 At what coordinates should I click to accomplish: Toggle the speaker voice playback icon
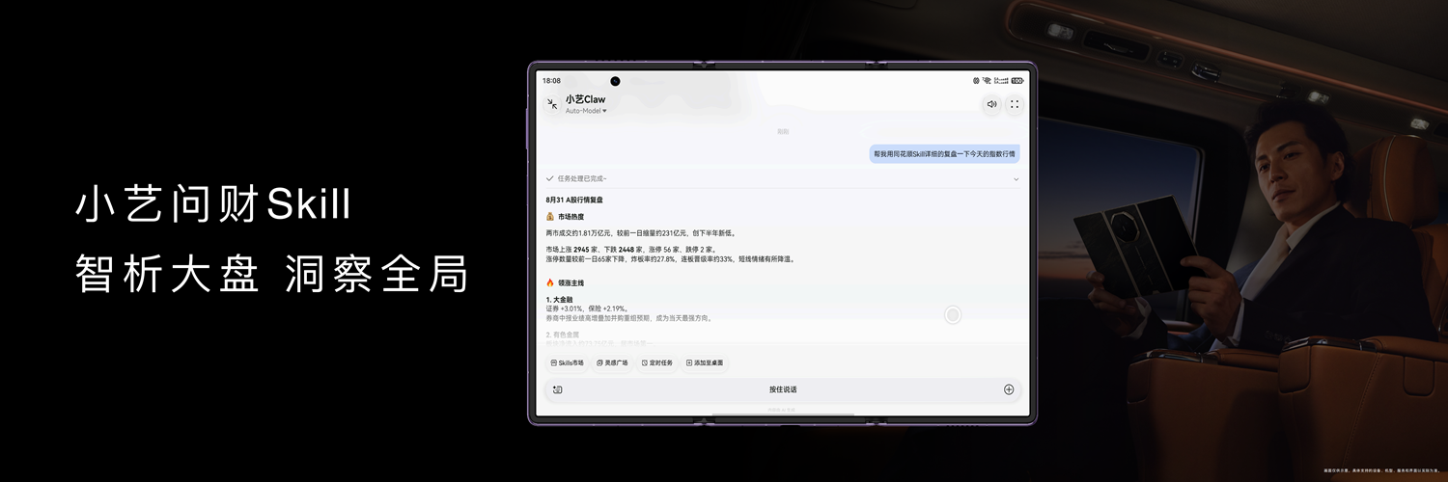point(991,104)
